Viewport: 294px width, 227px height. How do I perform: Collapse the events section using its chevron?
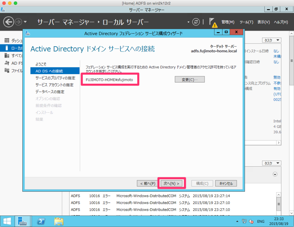point(275,174)
